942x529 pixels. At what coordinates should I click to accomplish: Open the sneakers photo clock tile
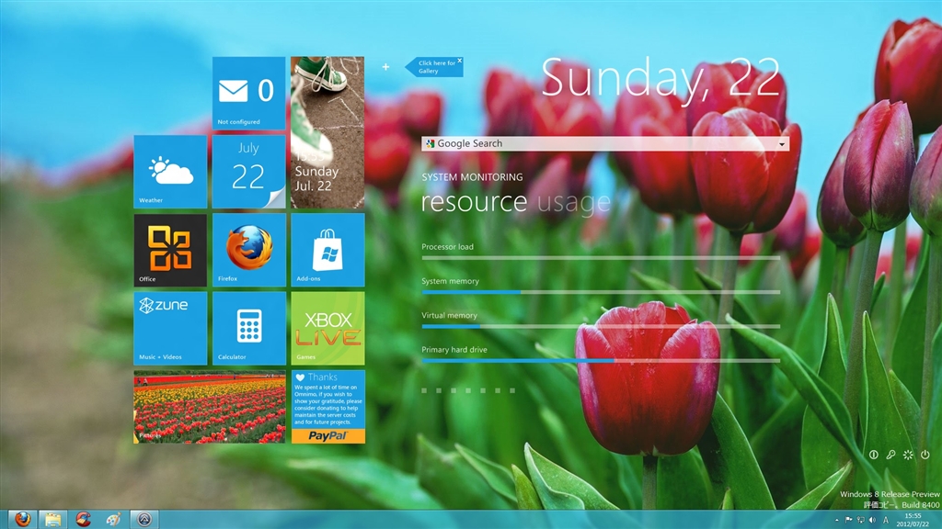pos(327,132)
